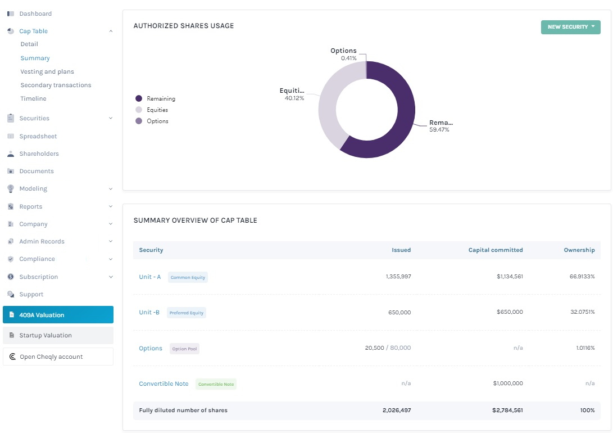Sort table by Ownership column header
613x433 pixels.
579,250
